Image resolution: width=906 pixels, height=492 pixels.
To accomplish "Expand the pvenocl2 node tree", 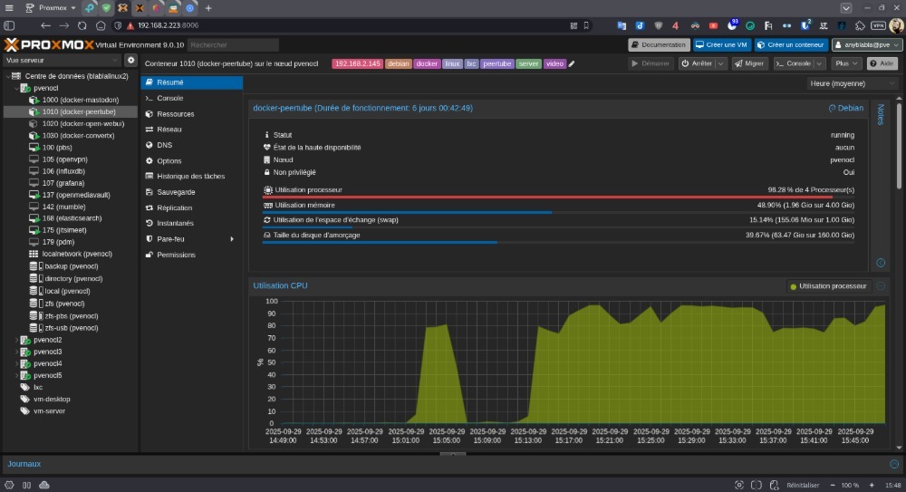I will tap(15, 340).
